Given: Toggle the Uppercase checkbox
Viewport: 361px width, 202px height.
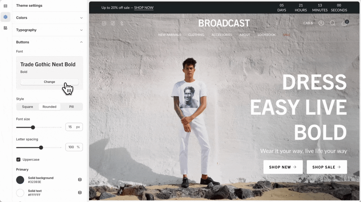Looking at the screenshot, I should click(18, 159).
